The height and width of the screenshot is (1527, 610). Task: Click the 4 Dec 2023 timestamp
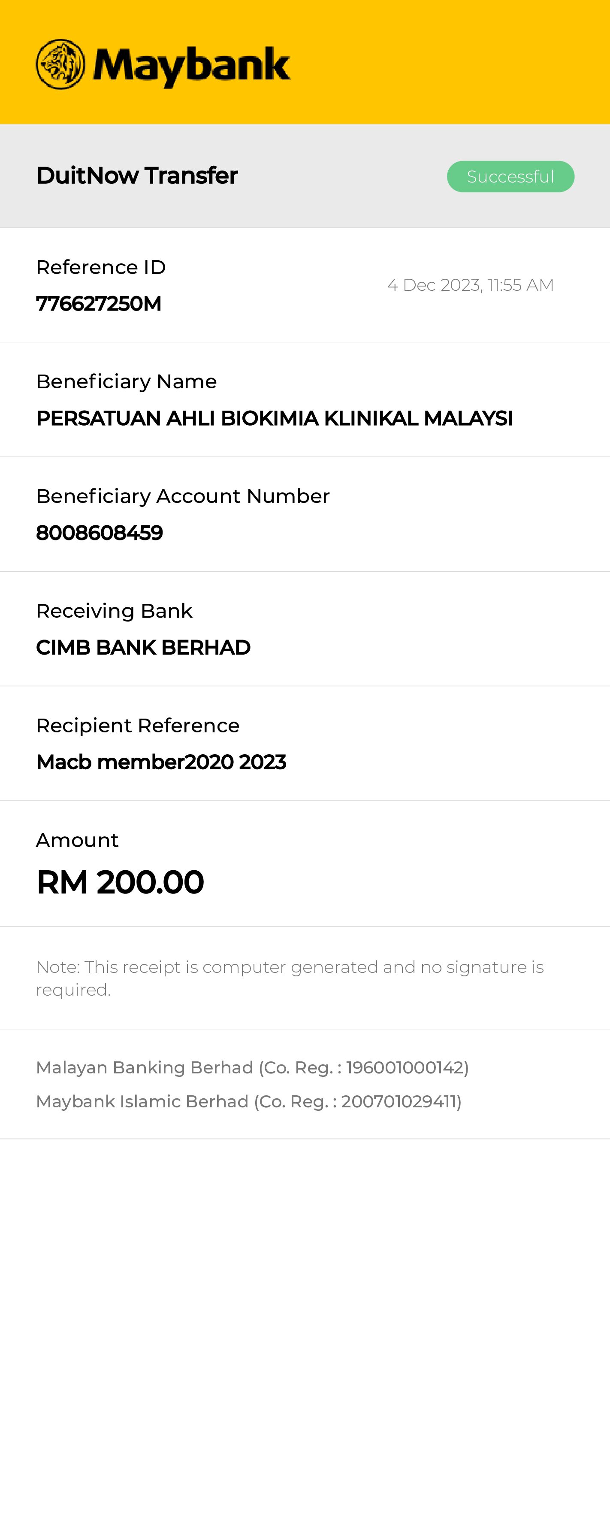(x=470, y=285)
